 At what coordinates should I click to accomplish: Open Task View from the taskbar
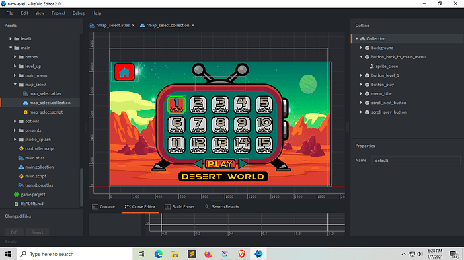pyautogui.click(x=141, y=254)
